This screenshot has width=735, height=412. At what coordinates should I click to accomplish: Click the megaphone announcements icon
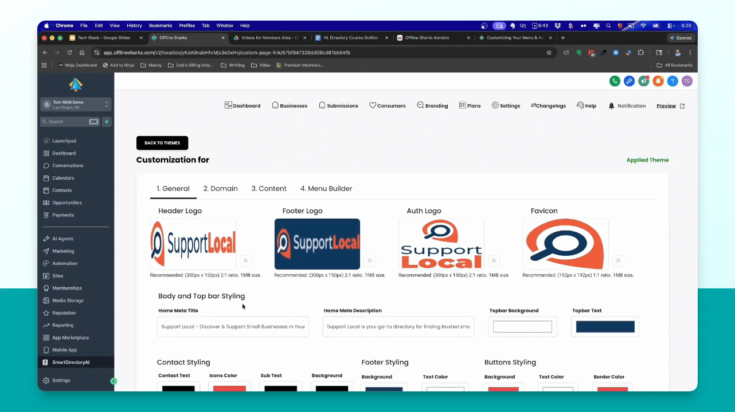(644, 81)
